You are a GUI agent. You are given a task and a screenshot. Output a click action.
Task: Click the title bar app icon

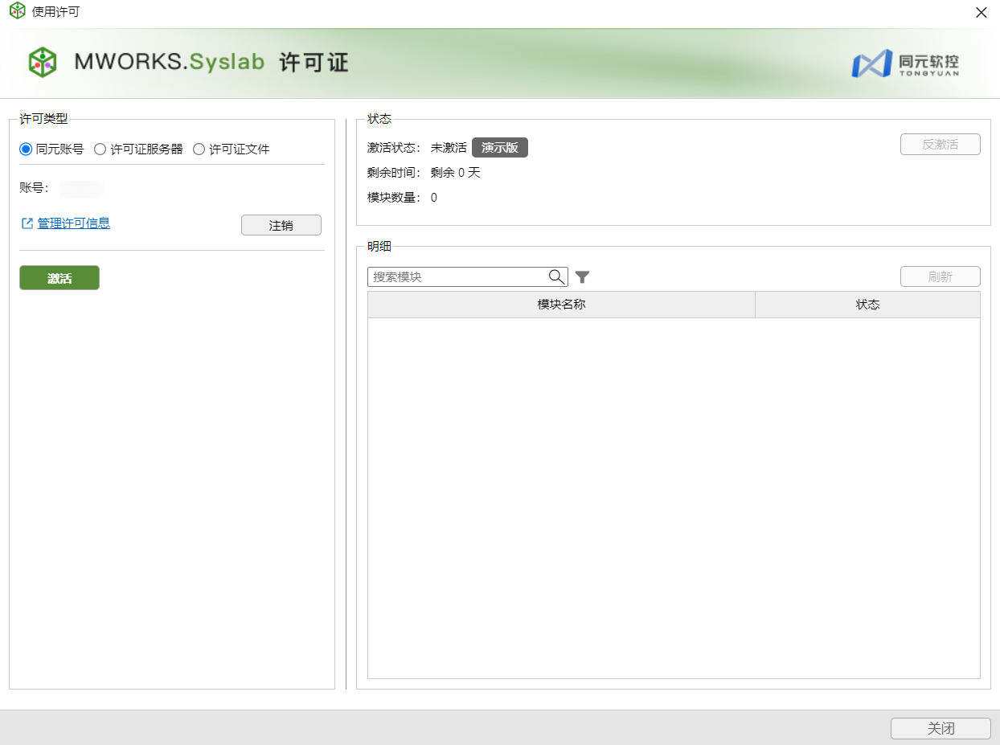[x=17, y=12]
